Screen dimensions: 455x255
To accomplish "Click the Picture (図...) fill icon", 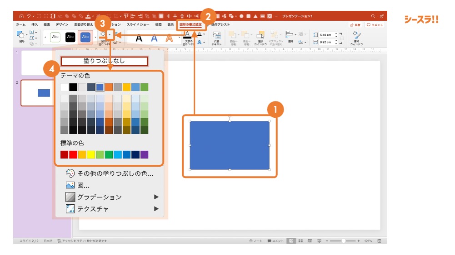I will [70, 185].
